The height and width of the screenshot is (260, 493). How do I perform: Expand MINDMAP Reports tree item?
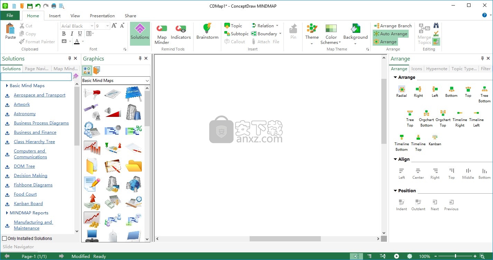point(7,213)
